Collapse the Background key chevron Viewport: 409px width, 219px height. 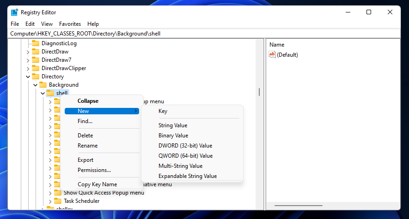tap(35, 85)
